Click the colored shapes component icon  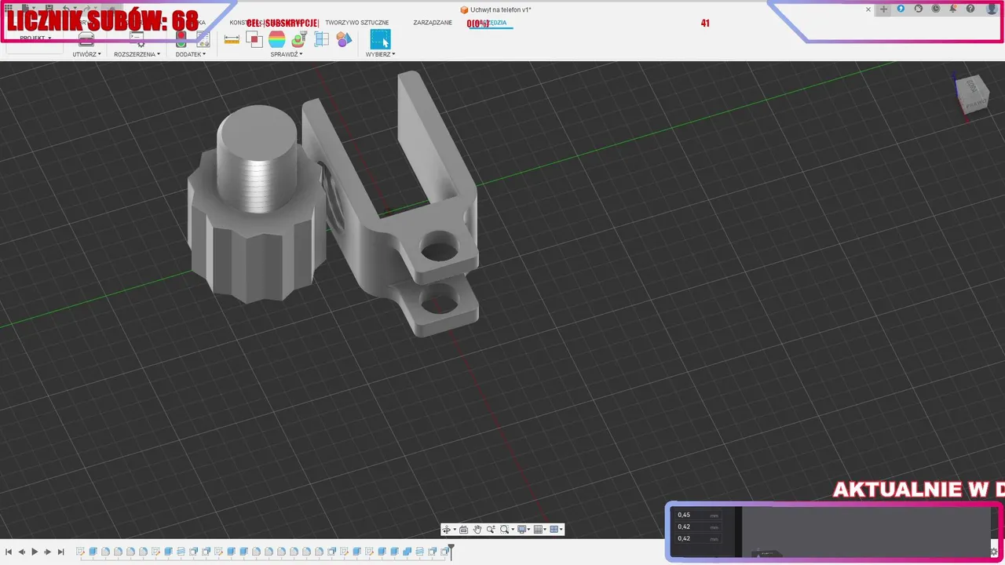[344, 39]
